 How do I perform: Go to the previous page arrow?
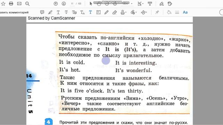56,4
